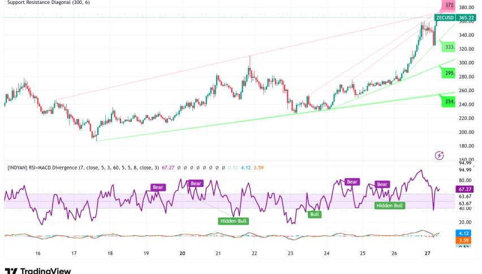Click the pink 372 resistance label

pyautogui.click(x=449, y=6)
